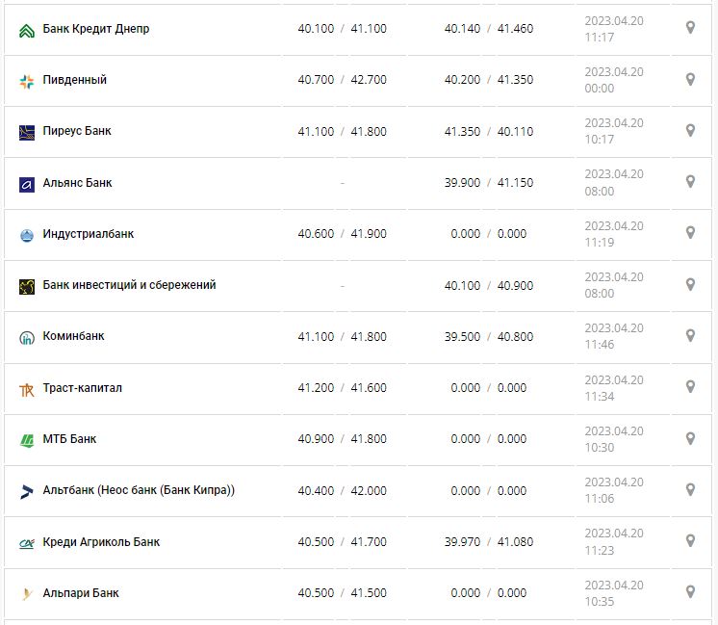Open map location for Банк Кредит Днепр

(690, 28)
